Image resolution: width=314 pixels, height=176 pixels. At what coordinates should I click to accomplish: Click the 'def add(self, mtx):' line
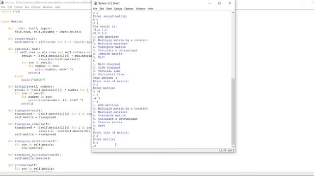(24, 49)
